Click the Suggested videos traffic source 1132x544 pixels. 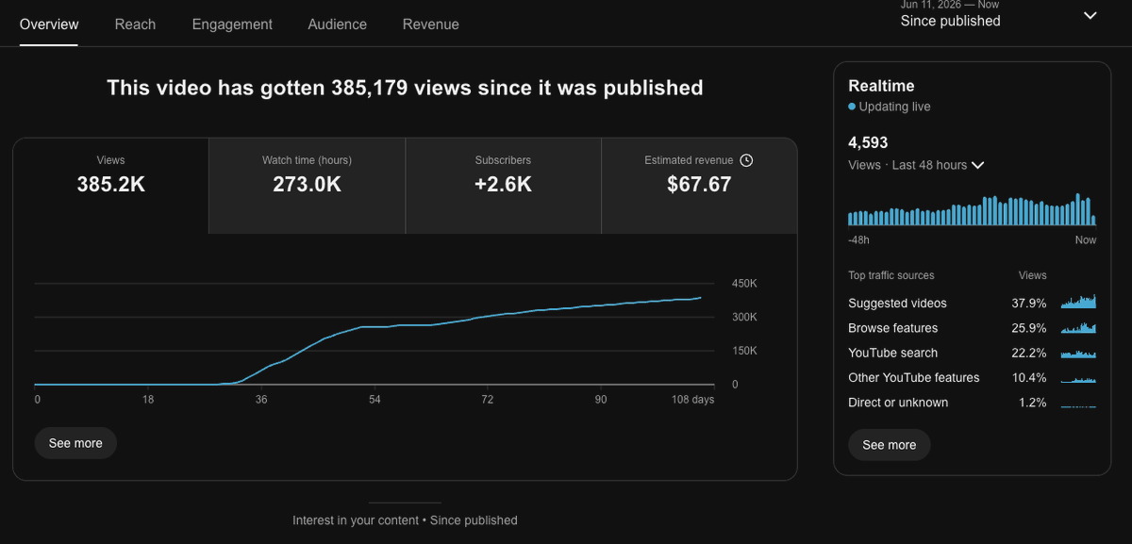897,304
